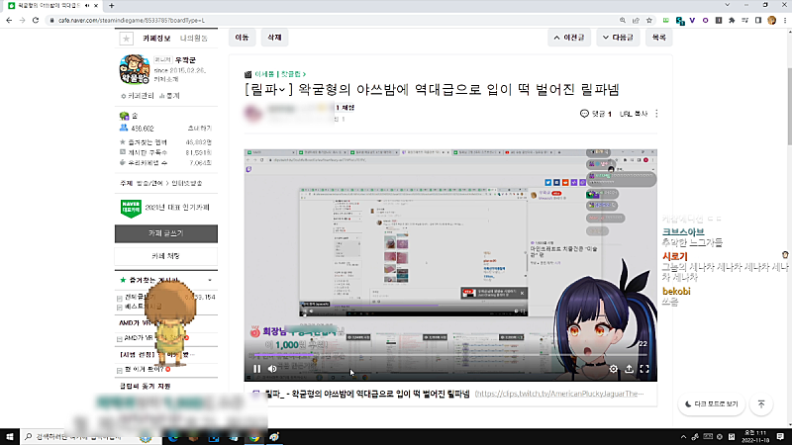
Task: Open the media control music-note icon
Action: click(x=745, y=20)
